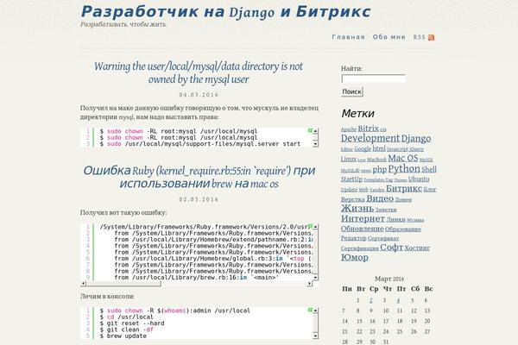
Task: Open the StartUp tag
Action: point(351,179)
